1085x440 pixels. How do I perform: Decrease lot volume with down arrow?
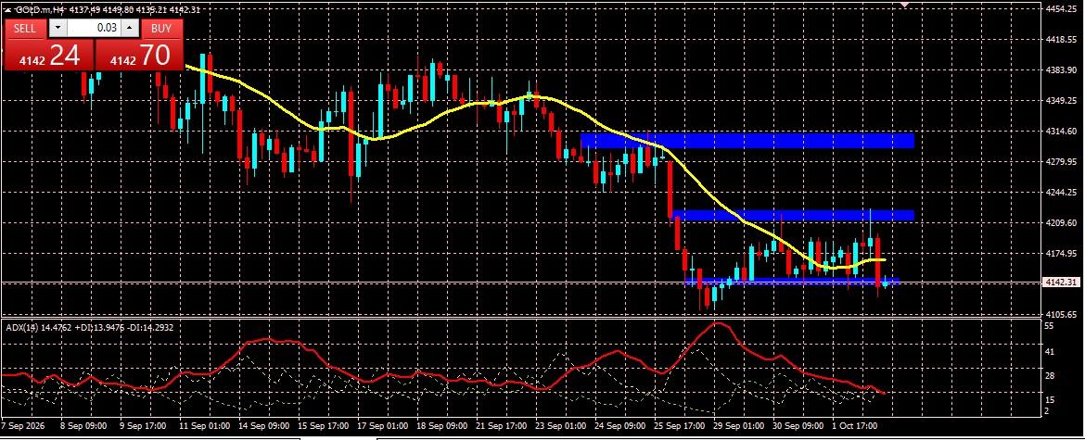[x=58, y=29]
